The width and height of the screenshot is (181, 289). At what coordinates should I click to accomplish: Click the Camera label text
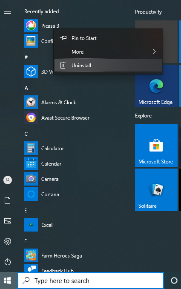coord(50,179)
